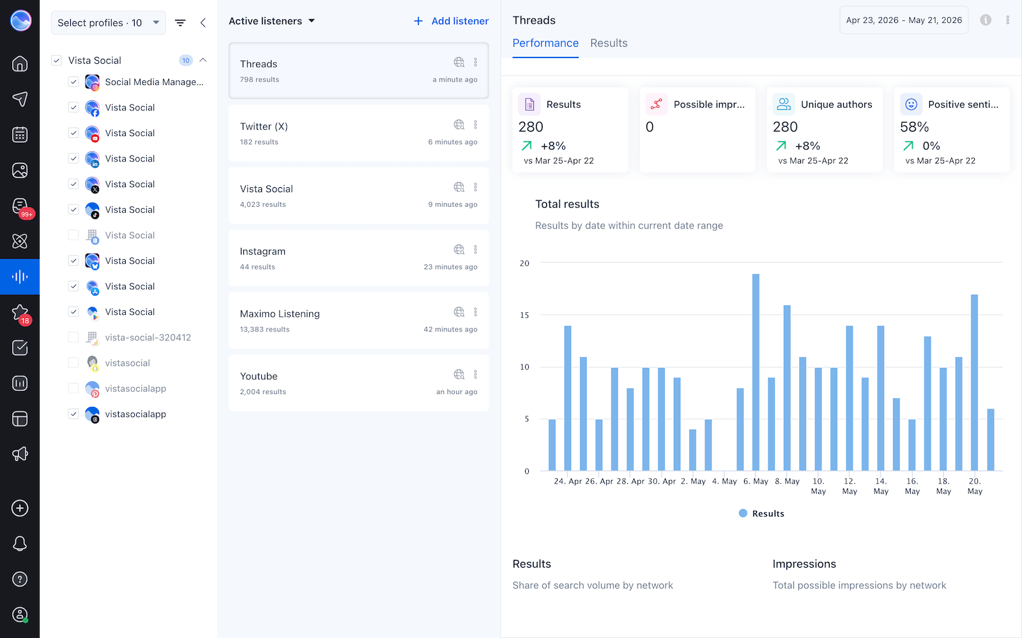
Task: Open the Tasks checkmark icon
Action: [20, 347]
